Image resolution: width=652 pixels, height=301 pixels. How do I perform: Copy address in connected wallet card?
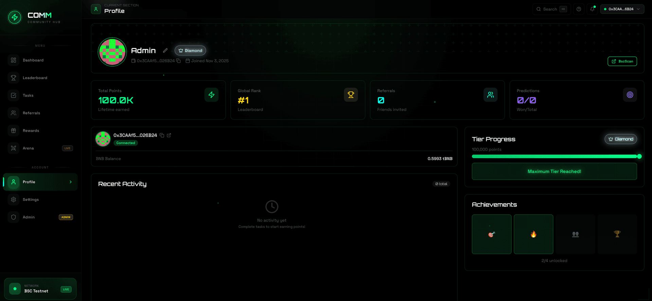pos(162,135)
